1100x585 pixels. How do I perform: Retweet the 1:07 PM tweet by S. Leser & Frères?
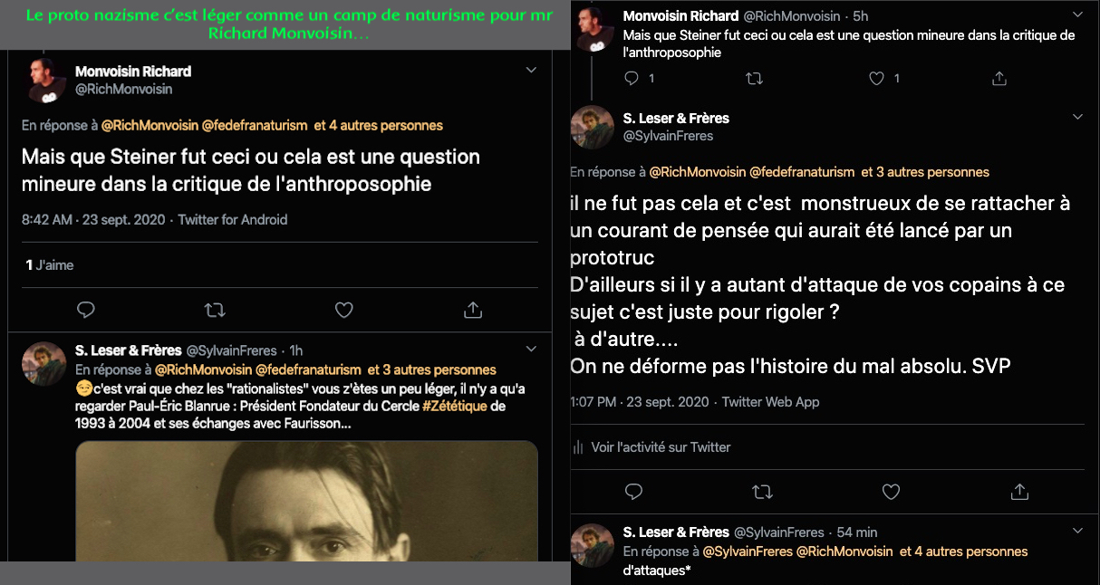click(x=763, y=492)
